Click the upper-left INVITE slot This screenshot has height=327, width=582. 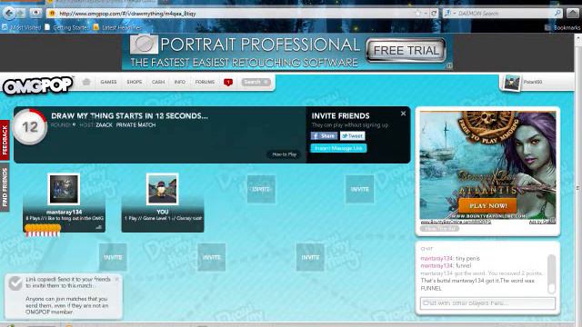coord(261,189)
